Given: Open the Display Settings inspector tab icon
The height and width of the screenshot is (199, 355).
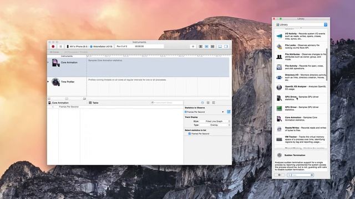Looking at the screenshot, I should click(x=208, y=103).
